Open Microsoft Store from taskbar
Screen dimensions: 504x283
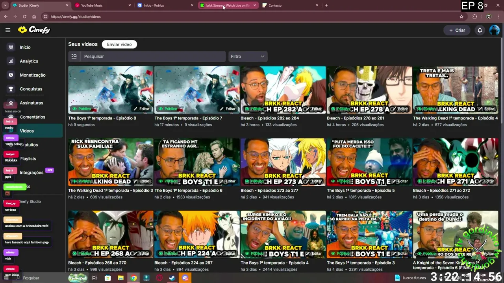coord(107,278)
